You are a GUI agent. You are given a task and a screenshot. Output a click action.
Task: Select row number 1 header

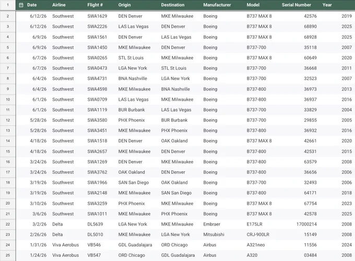tap(8, 5)
